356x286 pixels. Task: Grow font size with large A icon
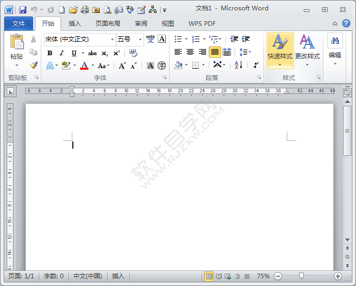tap(122, 66)
